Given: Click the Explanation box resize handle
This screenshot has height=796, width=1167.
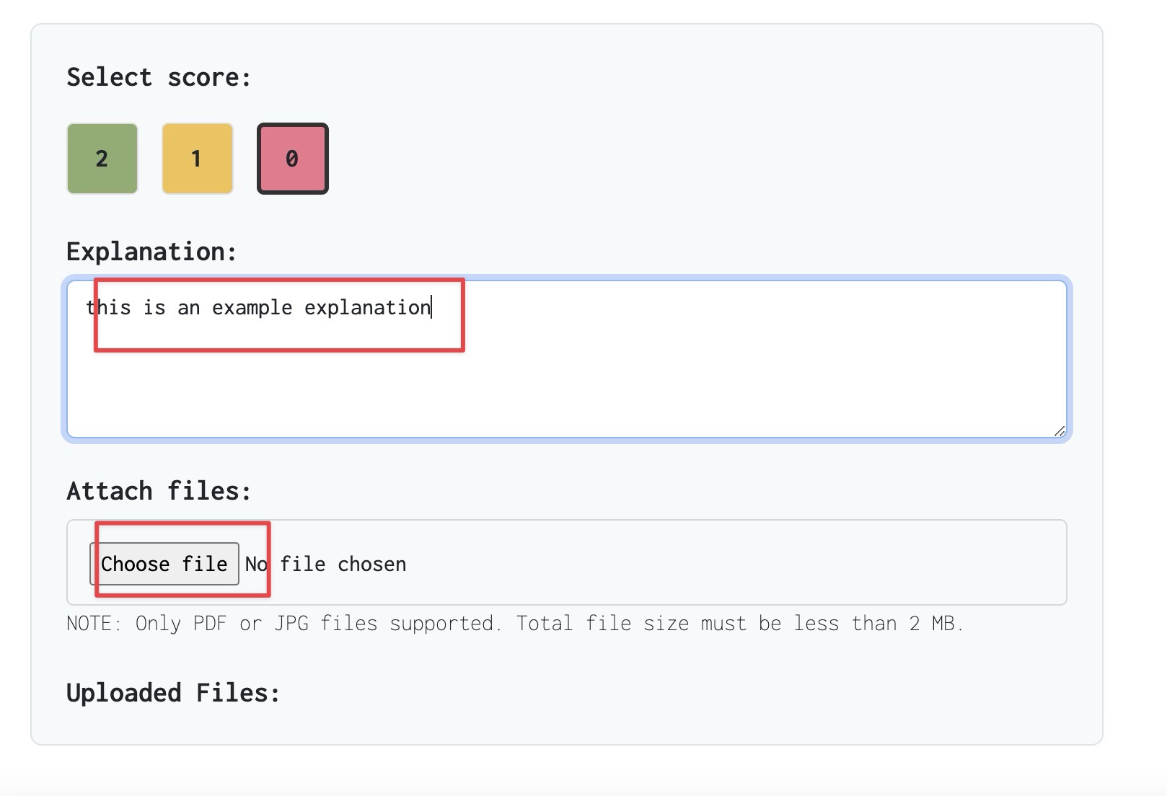Looking at the screenshot, I should click(x=1059, y=431).
